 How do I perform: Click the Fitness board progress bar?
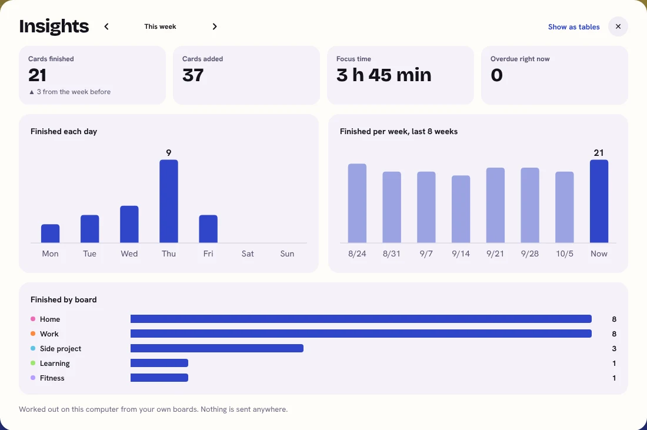pyautogui.click(x=159, y=378)
